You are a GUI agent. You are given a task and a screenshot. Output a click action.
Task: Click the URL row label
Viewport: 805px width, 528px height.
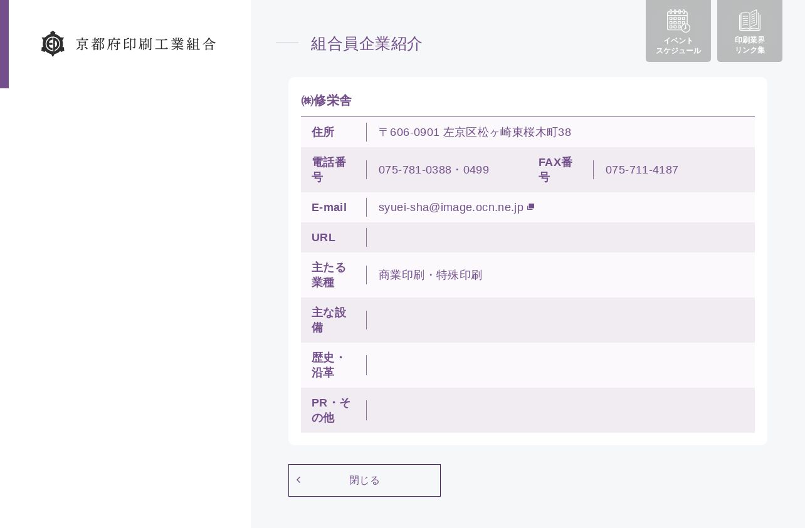[x=324, y=237]
